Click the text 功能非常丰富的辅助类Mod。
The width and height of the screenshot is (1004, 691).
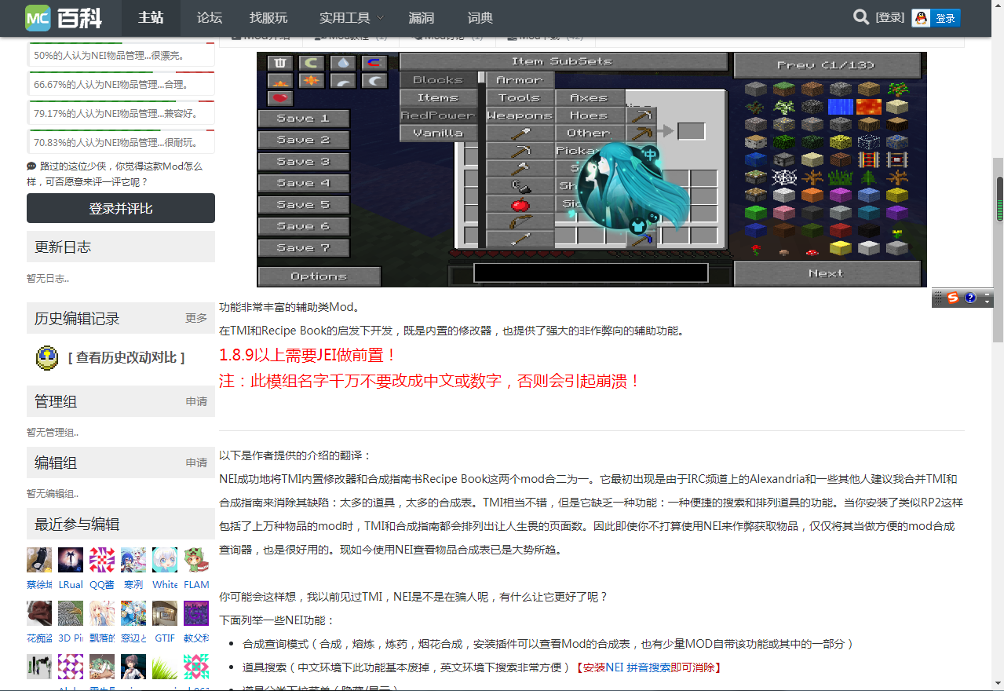click(290, 307)
